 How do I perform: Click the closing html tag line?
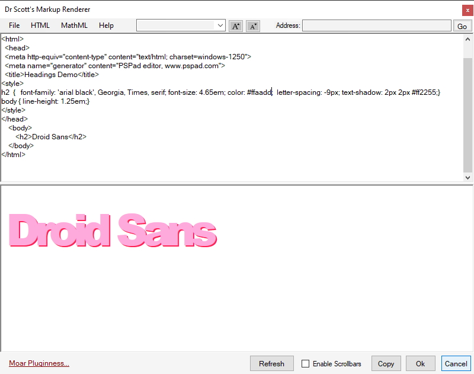point(14,154)
